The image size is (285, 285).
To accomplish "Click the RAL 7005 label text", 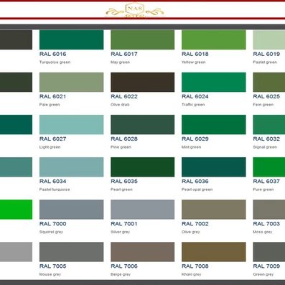I will (x=53, y=266).
